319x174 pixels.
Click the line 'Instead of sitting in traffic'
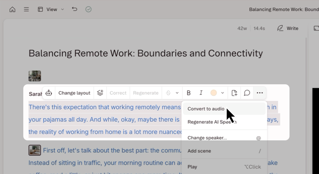(x=104, y=163)
